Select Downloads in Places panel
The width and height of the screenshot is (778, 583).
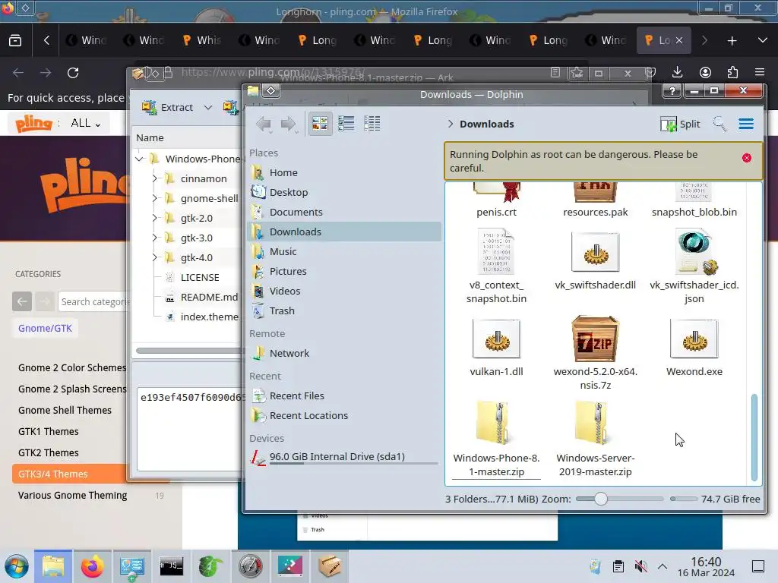click(x=344, y=232)
